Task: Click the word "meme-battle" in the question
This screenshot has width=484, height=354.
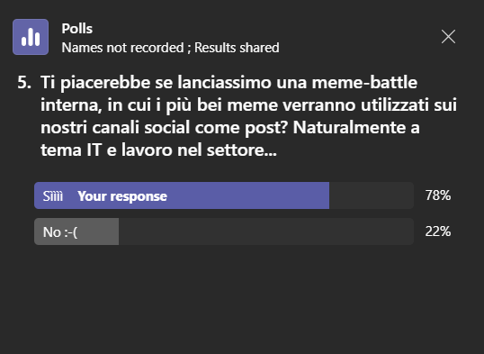Action: 364,83
